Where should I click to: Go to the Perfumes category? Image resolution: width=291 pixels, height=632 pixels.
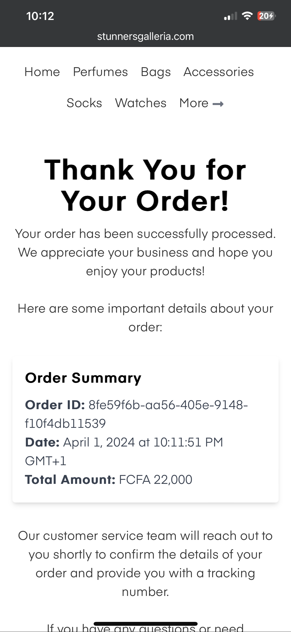tap(100, 72)
